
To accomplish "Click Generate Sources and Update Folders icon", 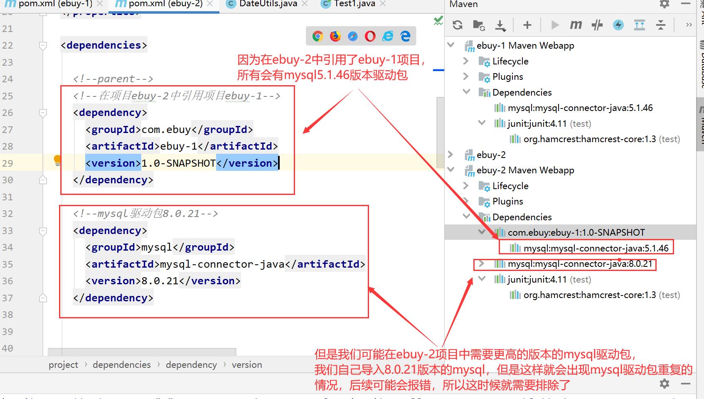I will [479, 25].
